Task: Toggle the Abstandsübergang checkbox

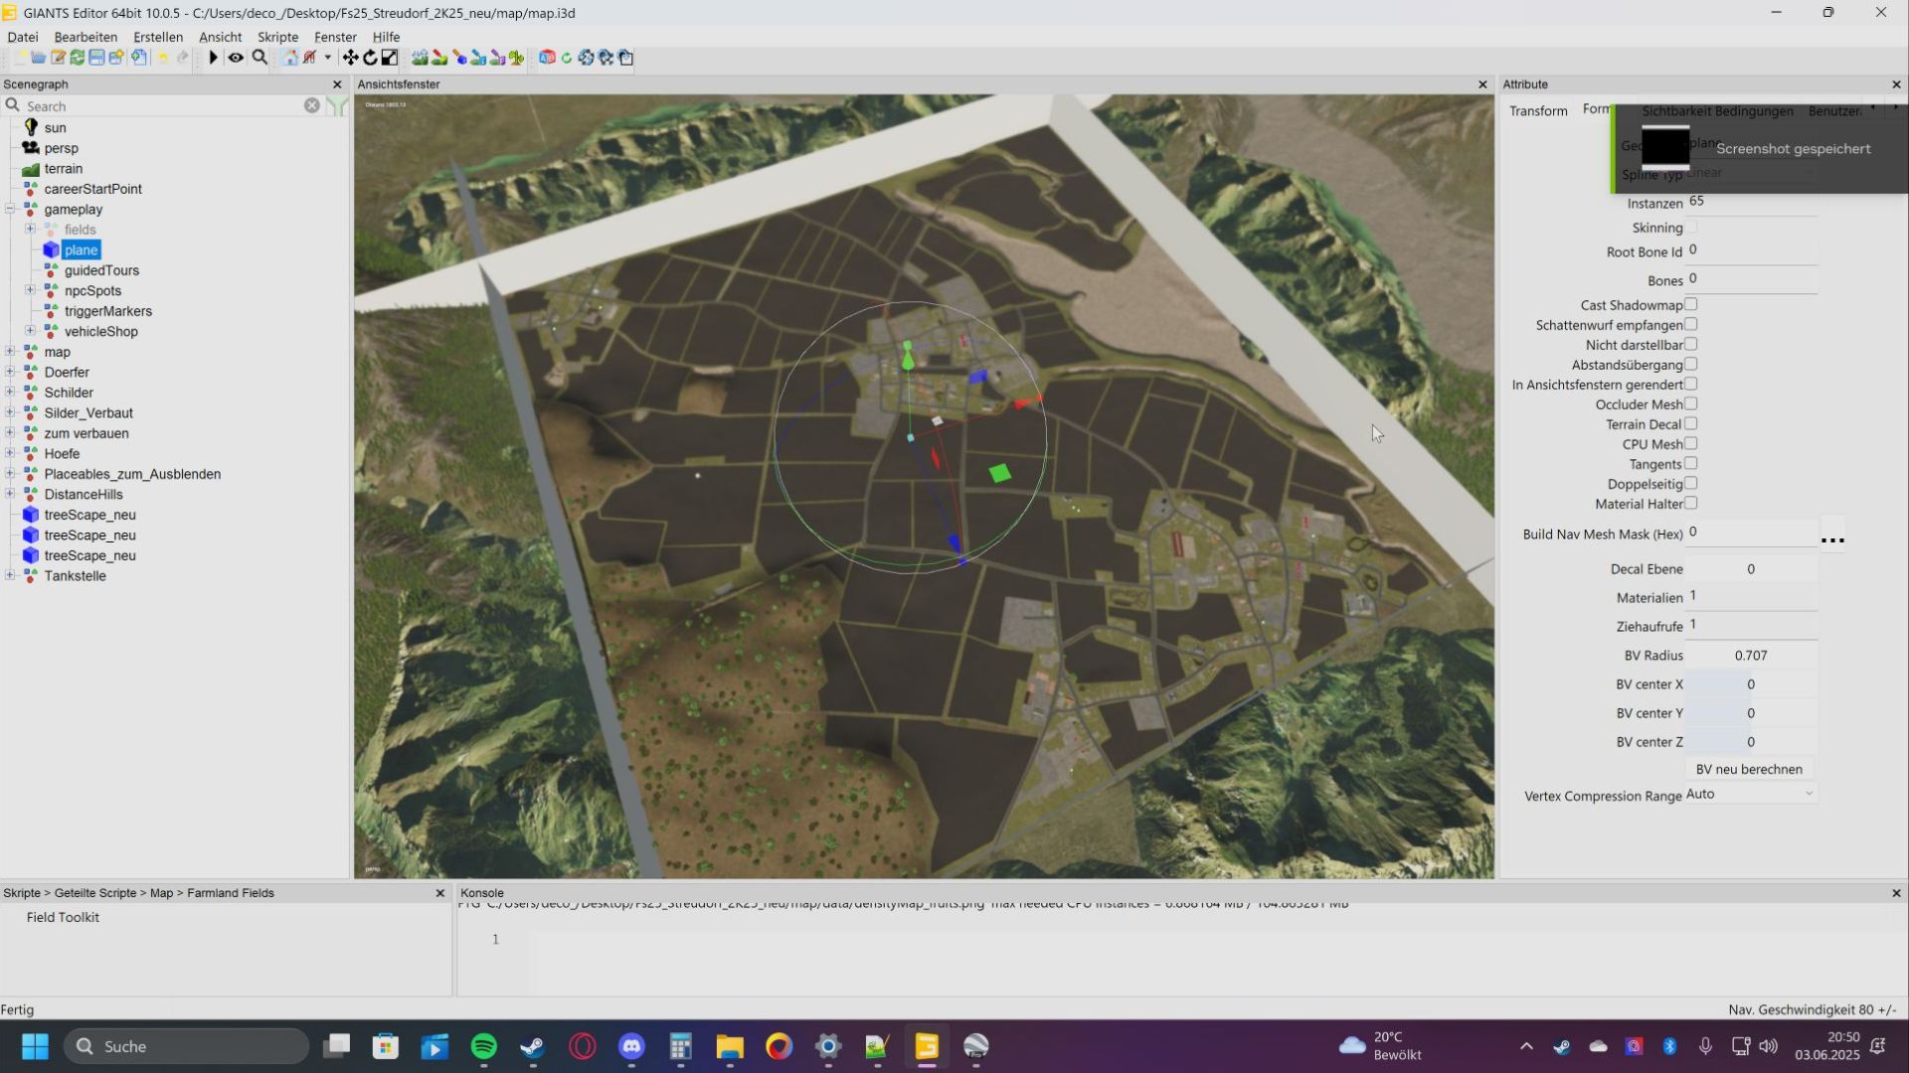Action: pyautogui.click(x=1691, y=364)
